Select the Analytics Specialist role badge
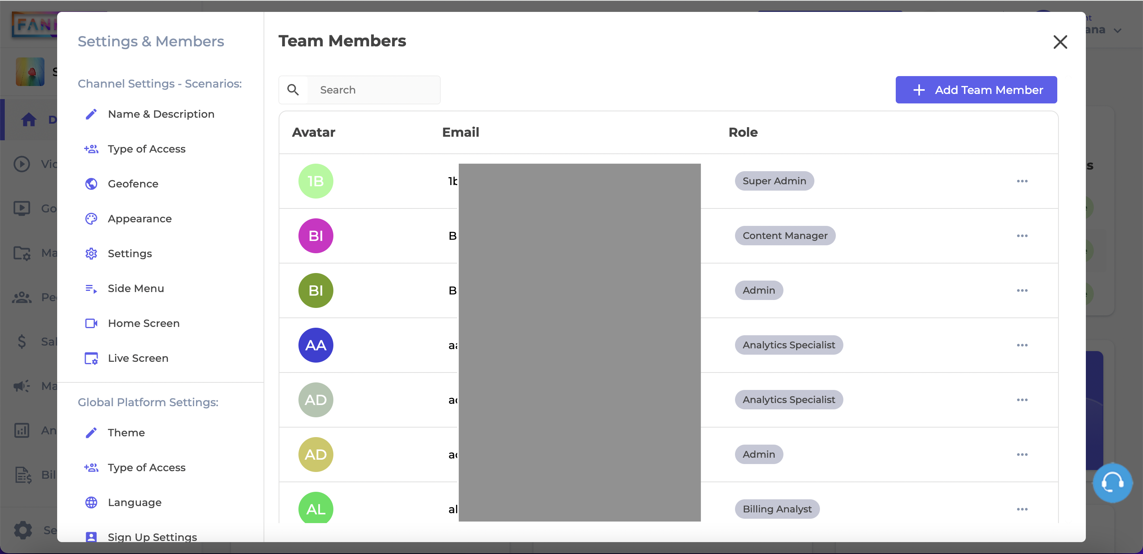 pos(789,344)
